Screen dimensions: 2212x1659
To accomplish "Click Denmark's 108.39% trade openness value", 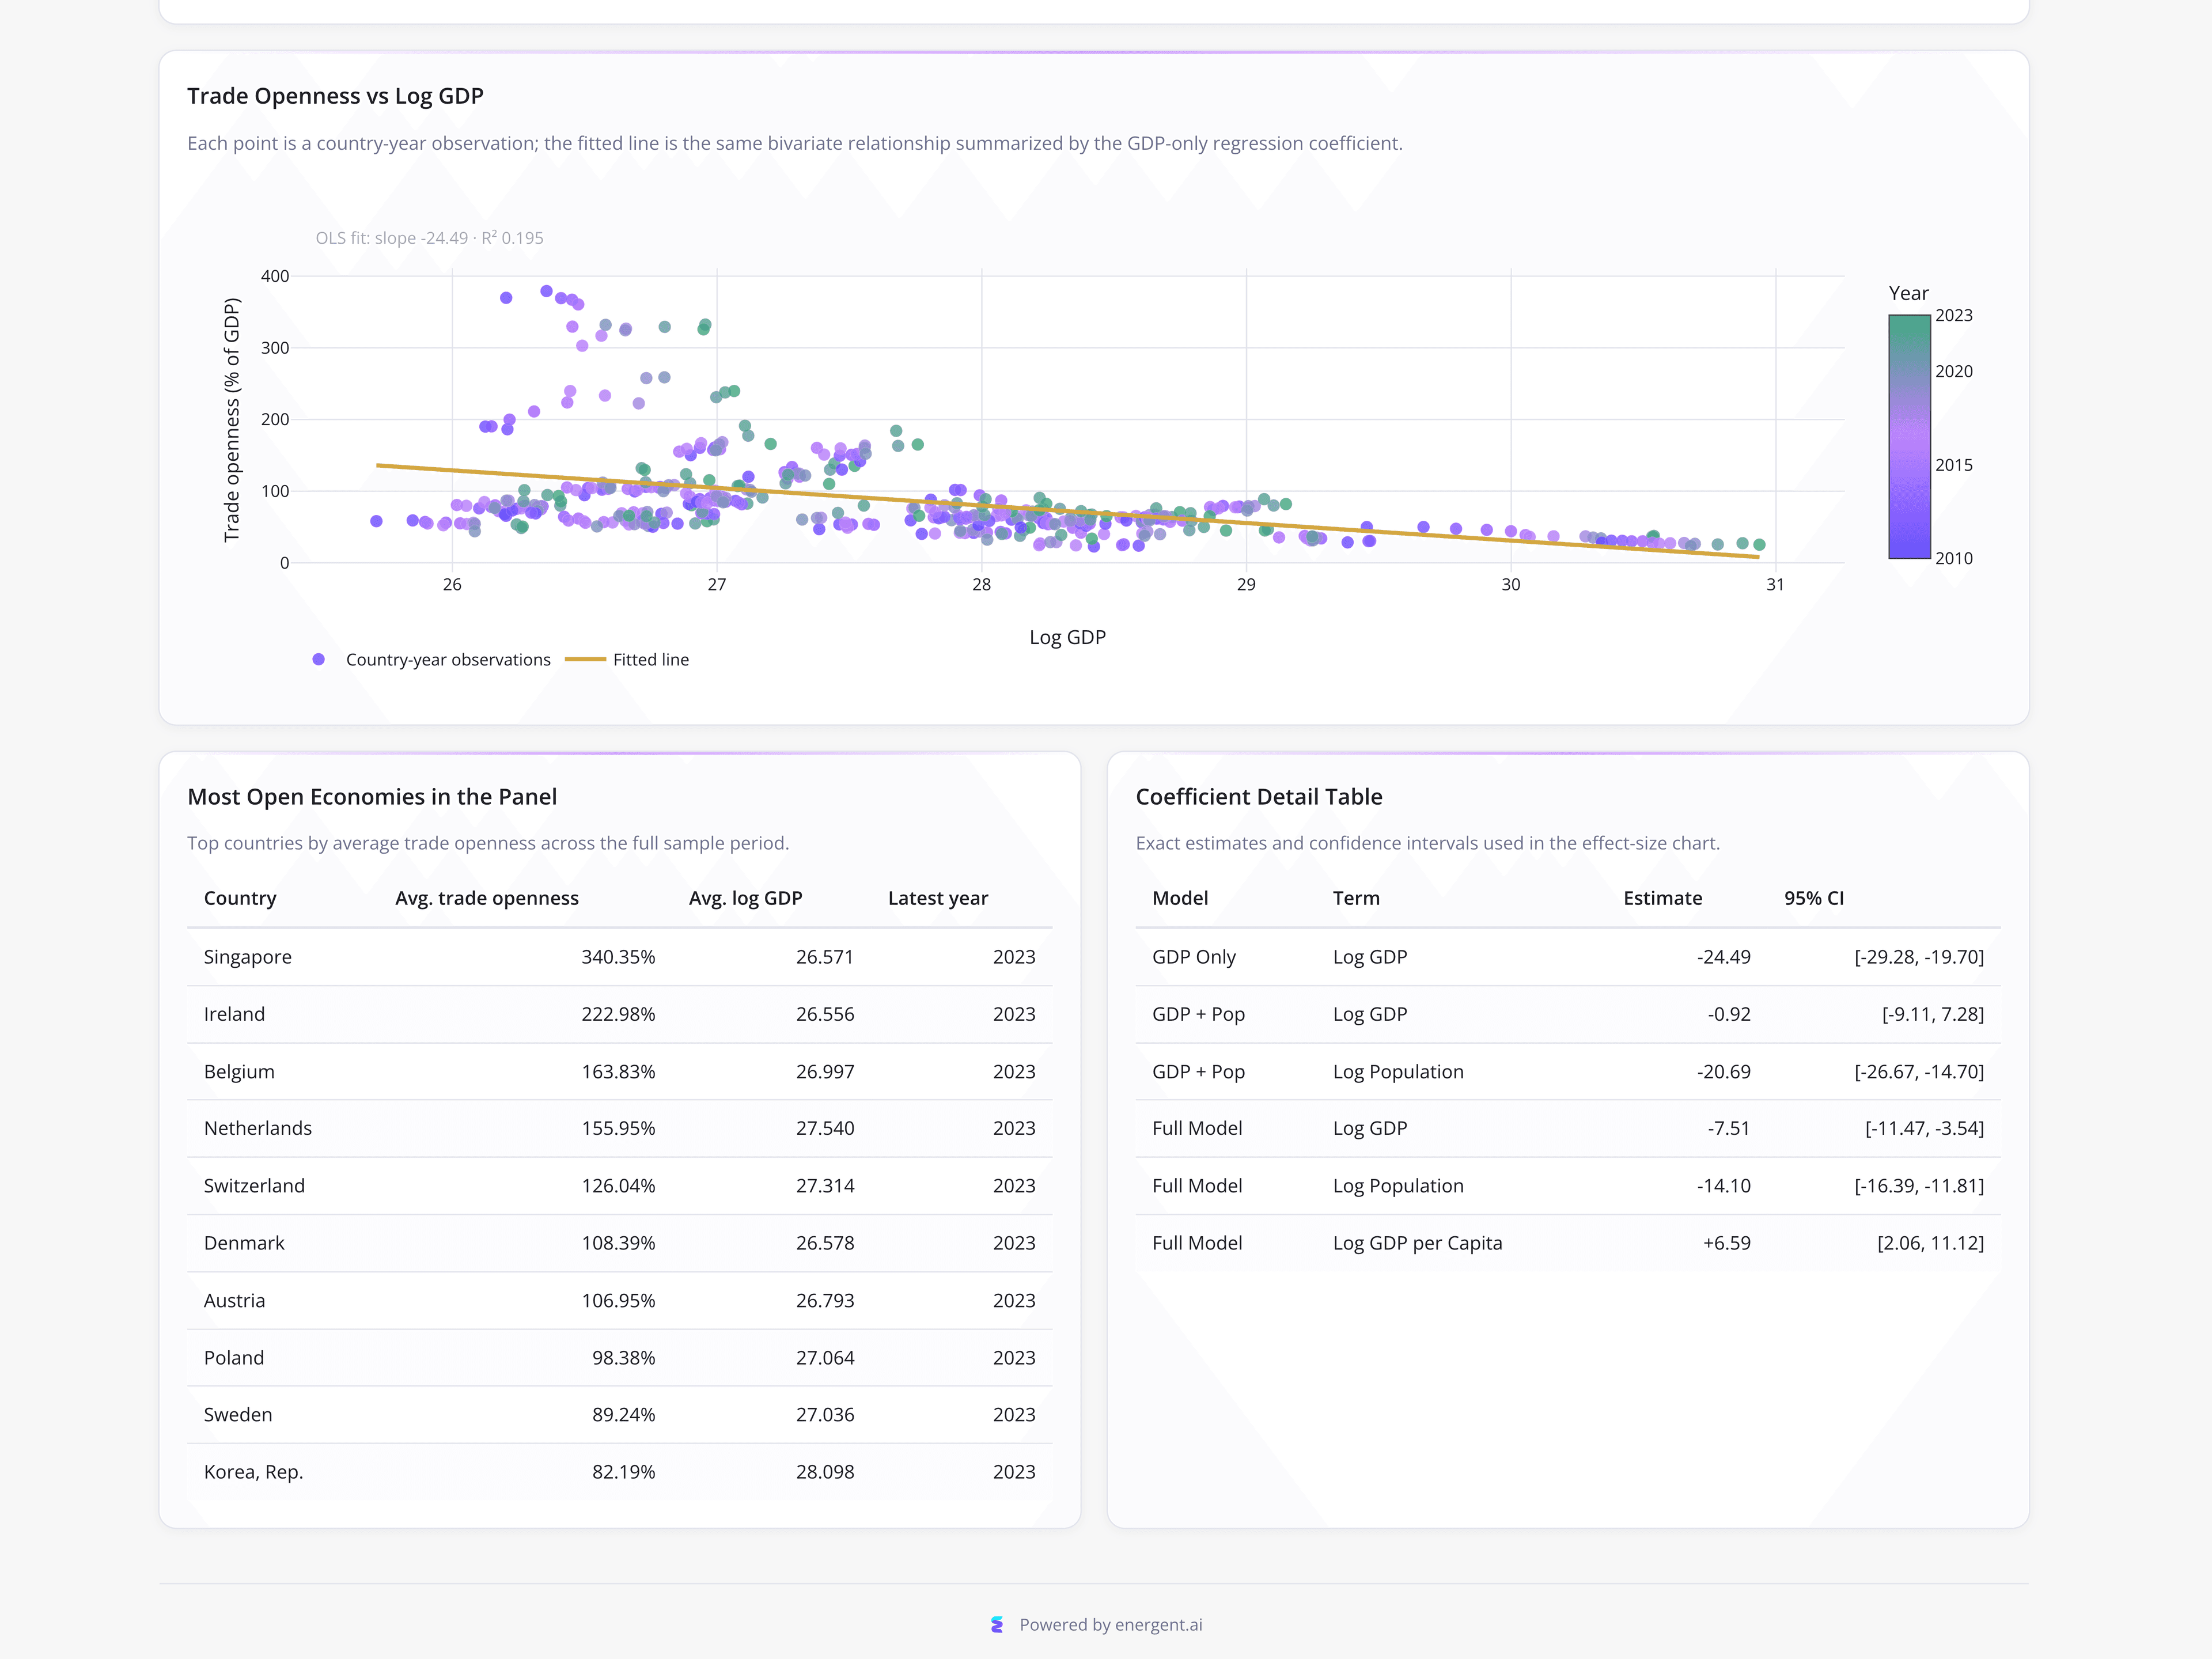I will pyautogui.click(x=618, y=1243).
